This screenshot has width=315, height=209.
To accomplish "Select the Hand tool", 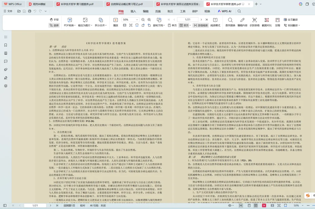I will [54, 19].
